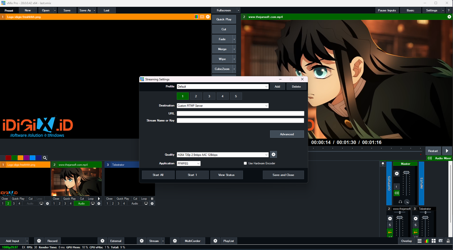
Task: Click the title overlay icon next to Preview gear
Action: tap(202, 17)
